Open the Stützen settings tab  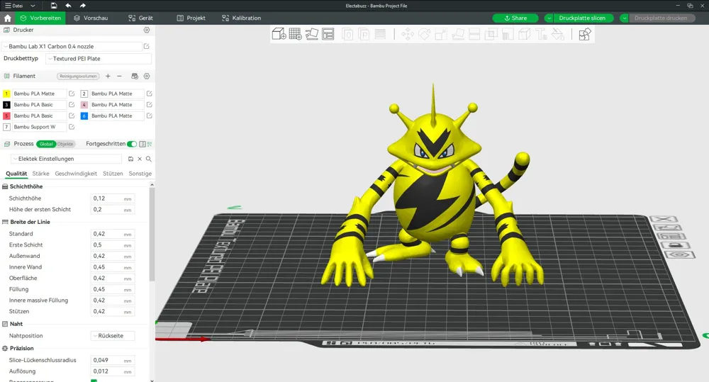(x=113, y=174)
